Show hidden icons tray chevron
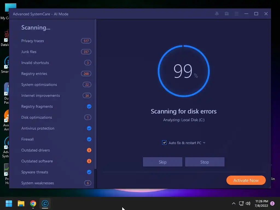This screenshot has width=280, height=210. point(234,203)
